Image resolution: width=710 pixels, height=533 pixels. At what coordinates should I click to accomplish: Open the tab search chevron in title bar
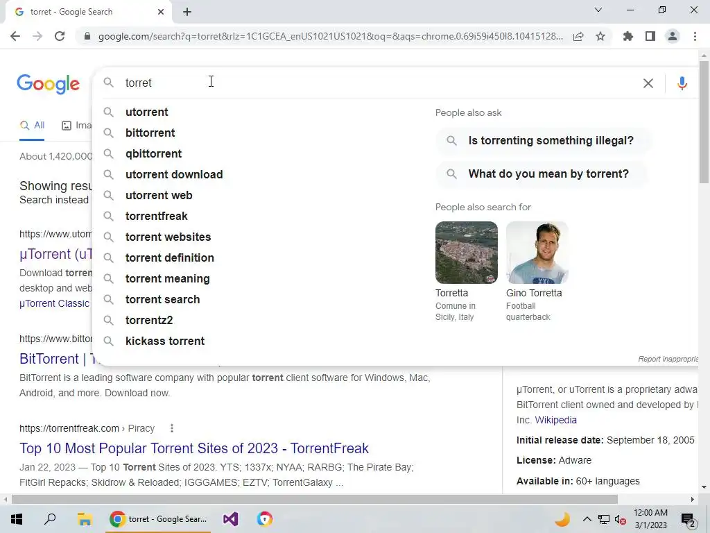pyautogui.click(x=598, y=10)
